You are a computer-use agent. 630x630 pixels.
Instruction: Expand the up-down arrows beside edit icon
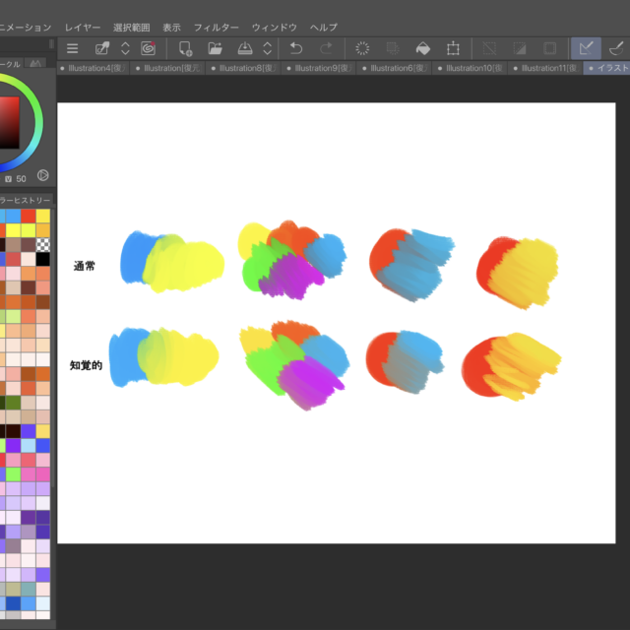click(125, 48)
